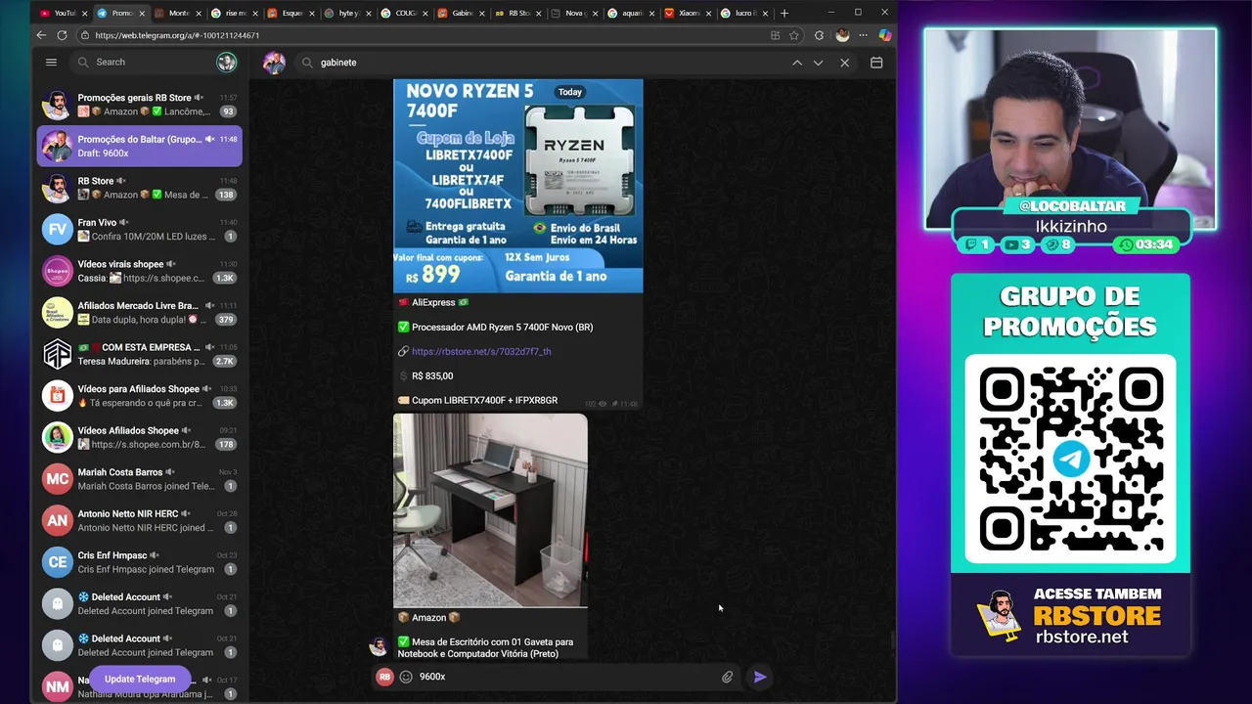Screen dimensions: 1252x704
Task: Reload the browser page
Action: [x=62, y=35]
